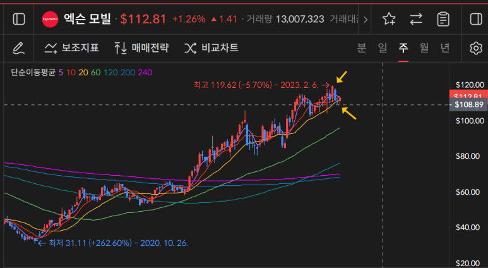488x268 pixels.
Task: Click the ▲ 1.41 price change
Action: click(223, 20)
